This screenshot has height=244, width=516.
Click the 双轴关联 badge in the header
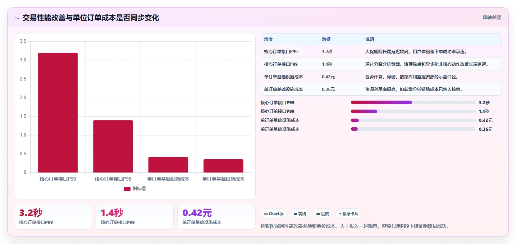click(492, 17)
